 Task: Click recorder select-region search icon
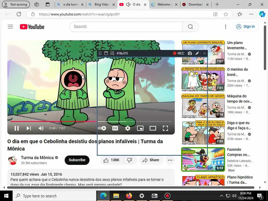pos(112,53)
